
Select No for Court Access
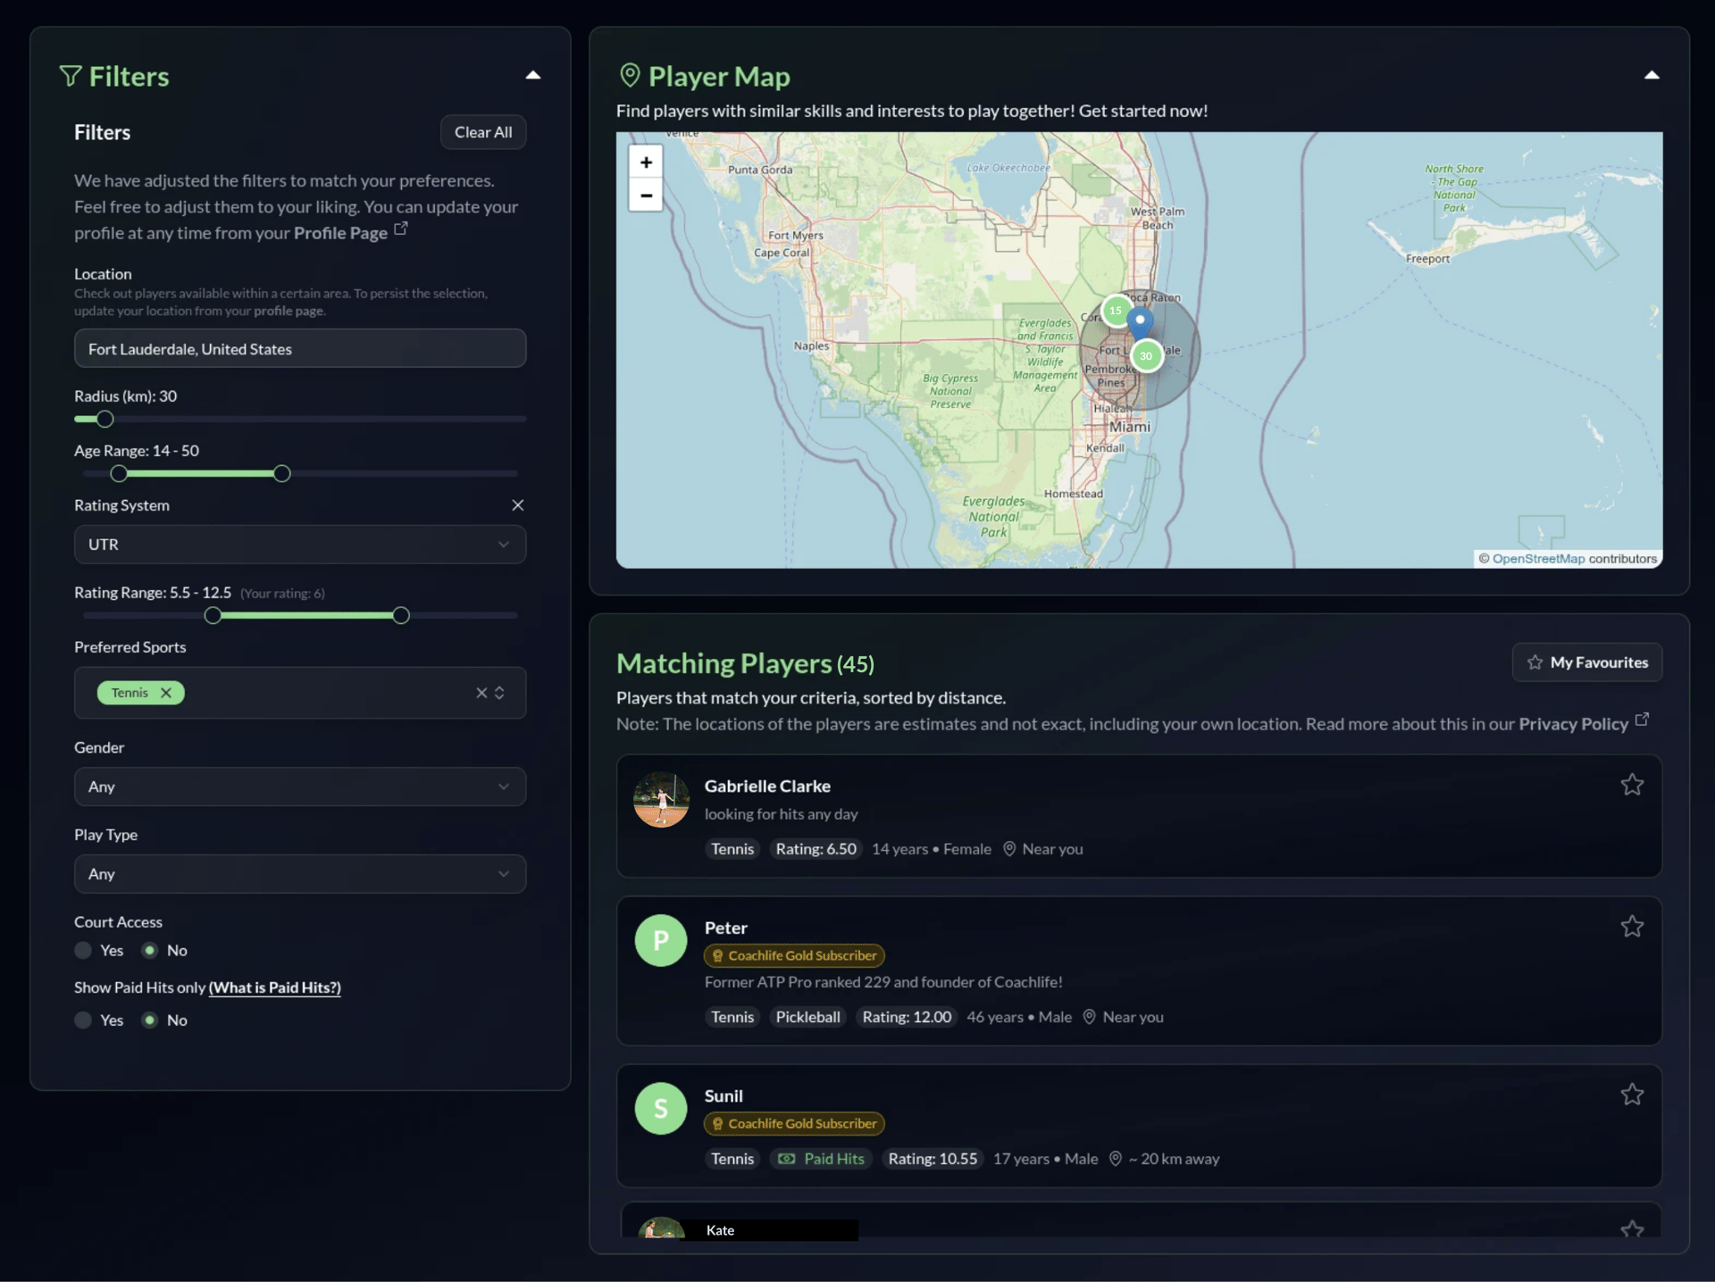(150, 951)
